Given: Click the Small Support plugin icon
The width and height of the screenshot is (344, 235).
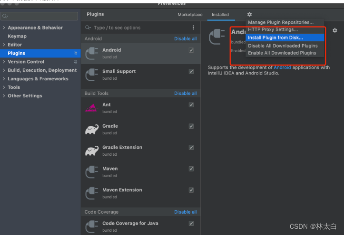Looking at the screenshot, I should point(92,75).
